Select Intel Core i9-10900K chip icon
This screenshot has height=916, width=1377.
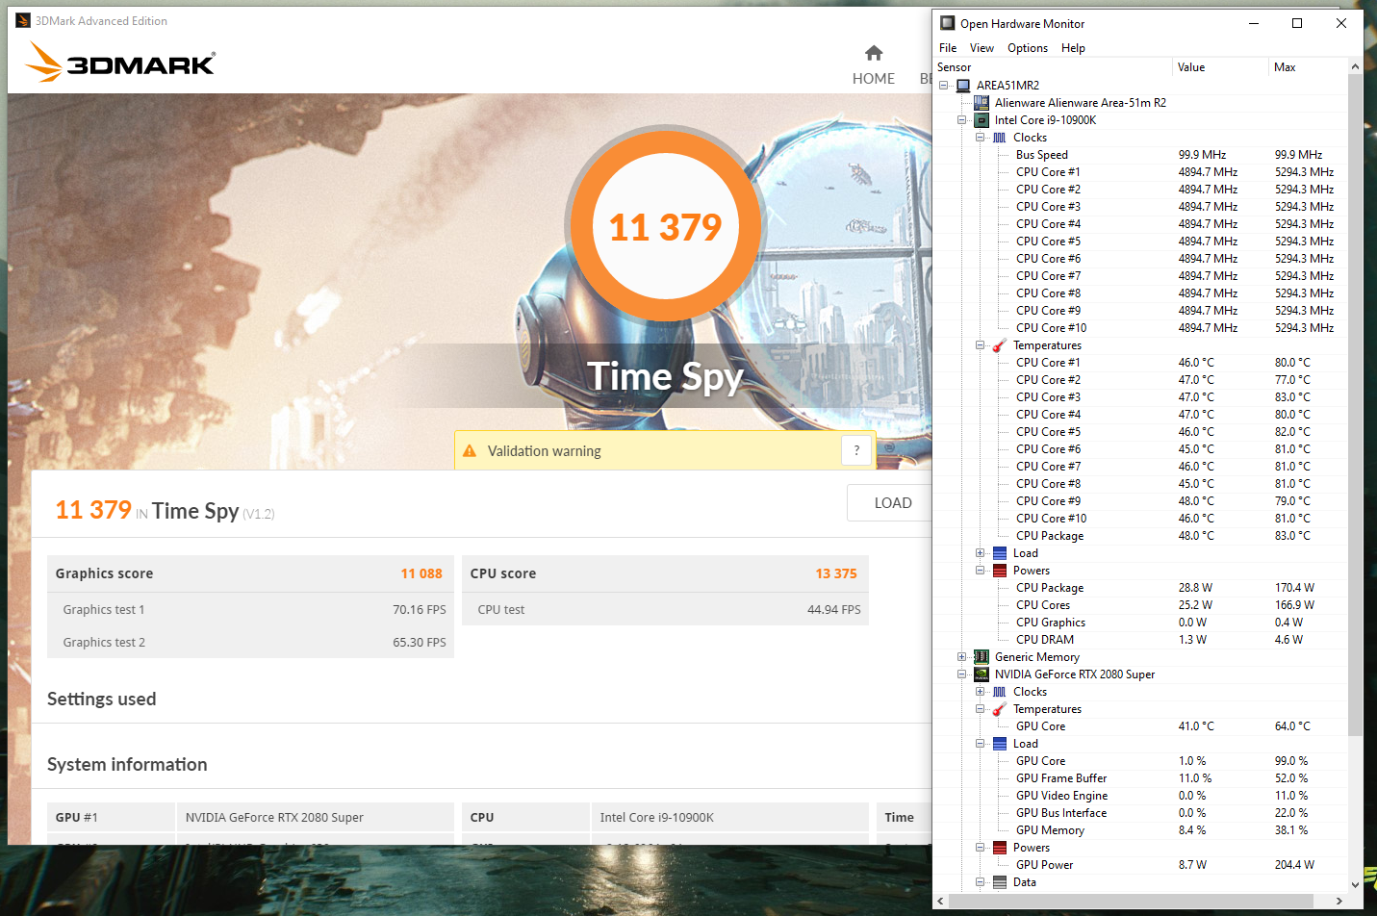pos(982,120)
